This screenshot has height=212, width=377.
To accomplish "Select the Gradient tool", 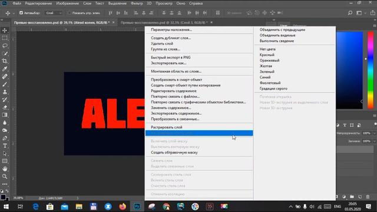I will [5, 115].
